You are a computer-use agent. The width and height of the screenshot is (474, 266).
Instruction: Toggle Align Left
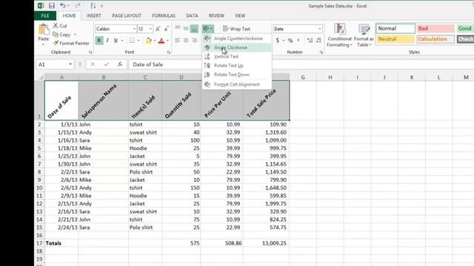pos(178,41)
